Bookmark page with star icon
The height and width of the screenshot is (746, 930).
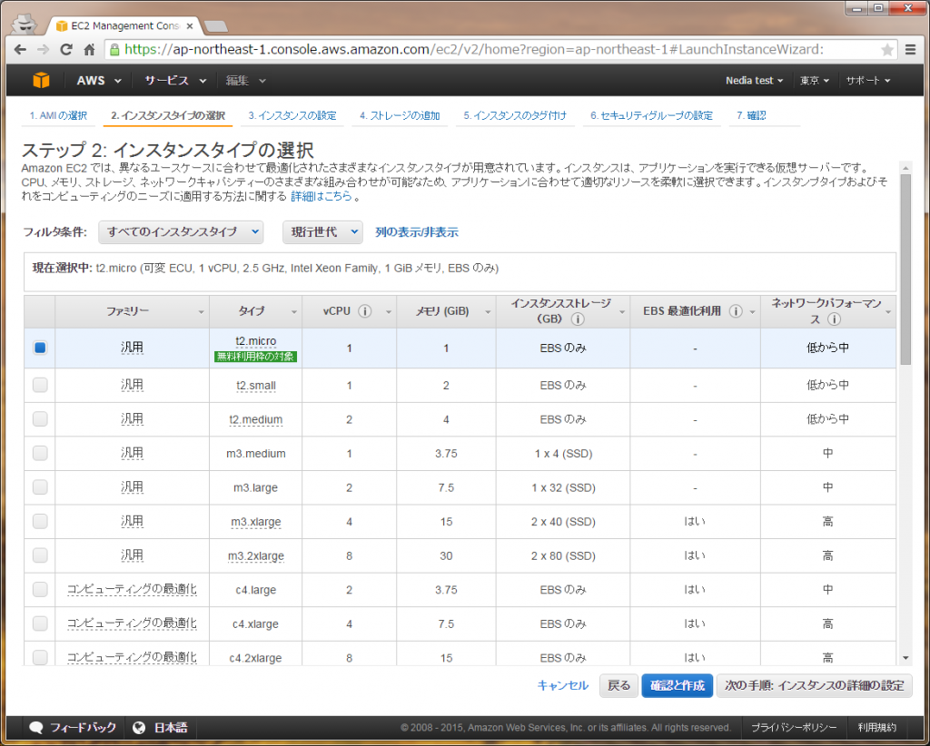tap(887, 50)
